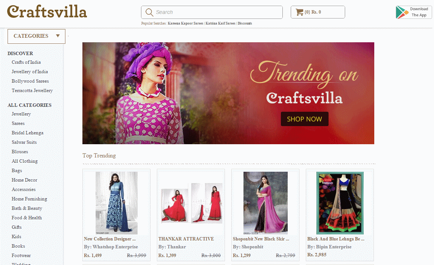
Task: Click the Google Play app icon
Action: click(x=402, y=12)
